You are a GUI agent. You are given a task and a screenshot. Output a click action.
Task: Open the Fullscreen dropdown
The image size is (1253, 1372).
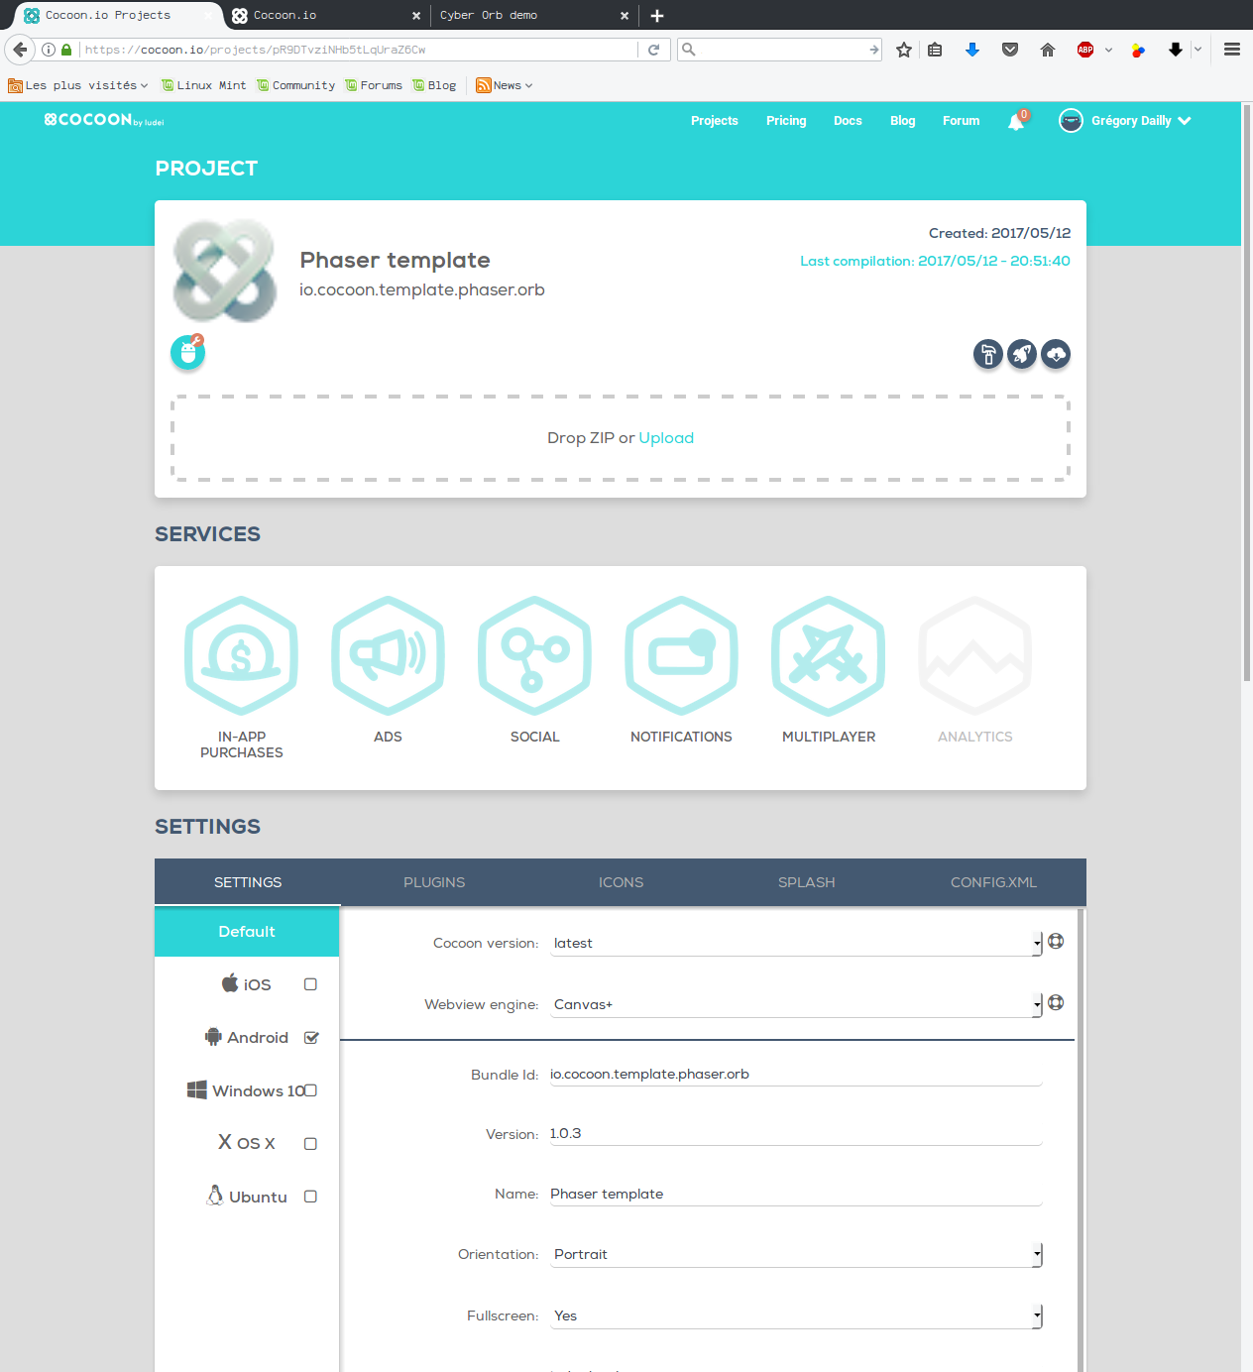point(796,1315)
